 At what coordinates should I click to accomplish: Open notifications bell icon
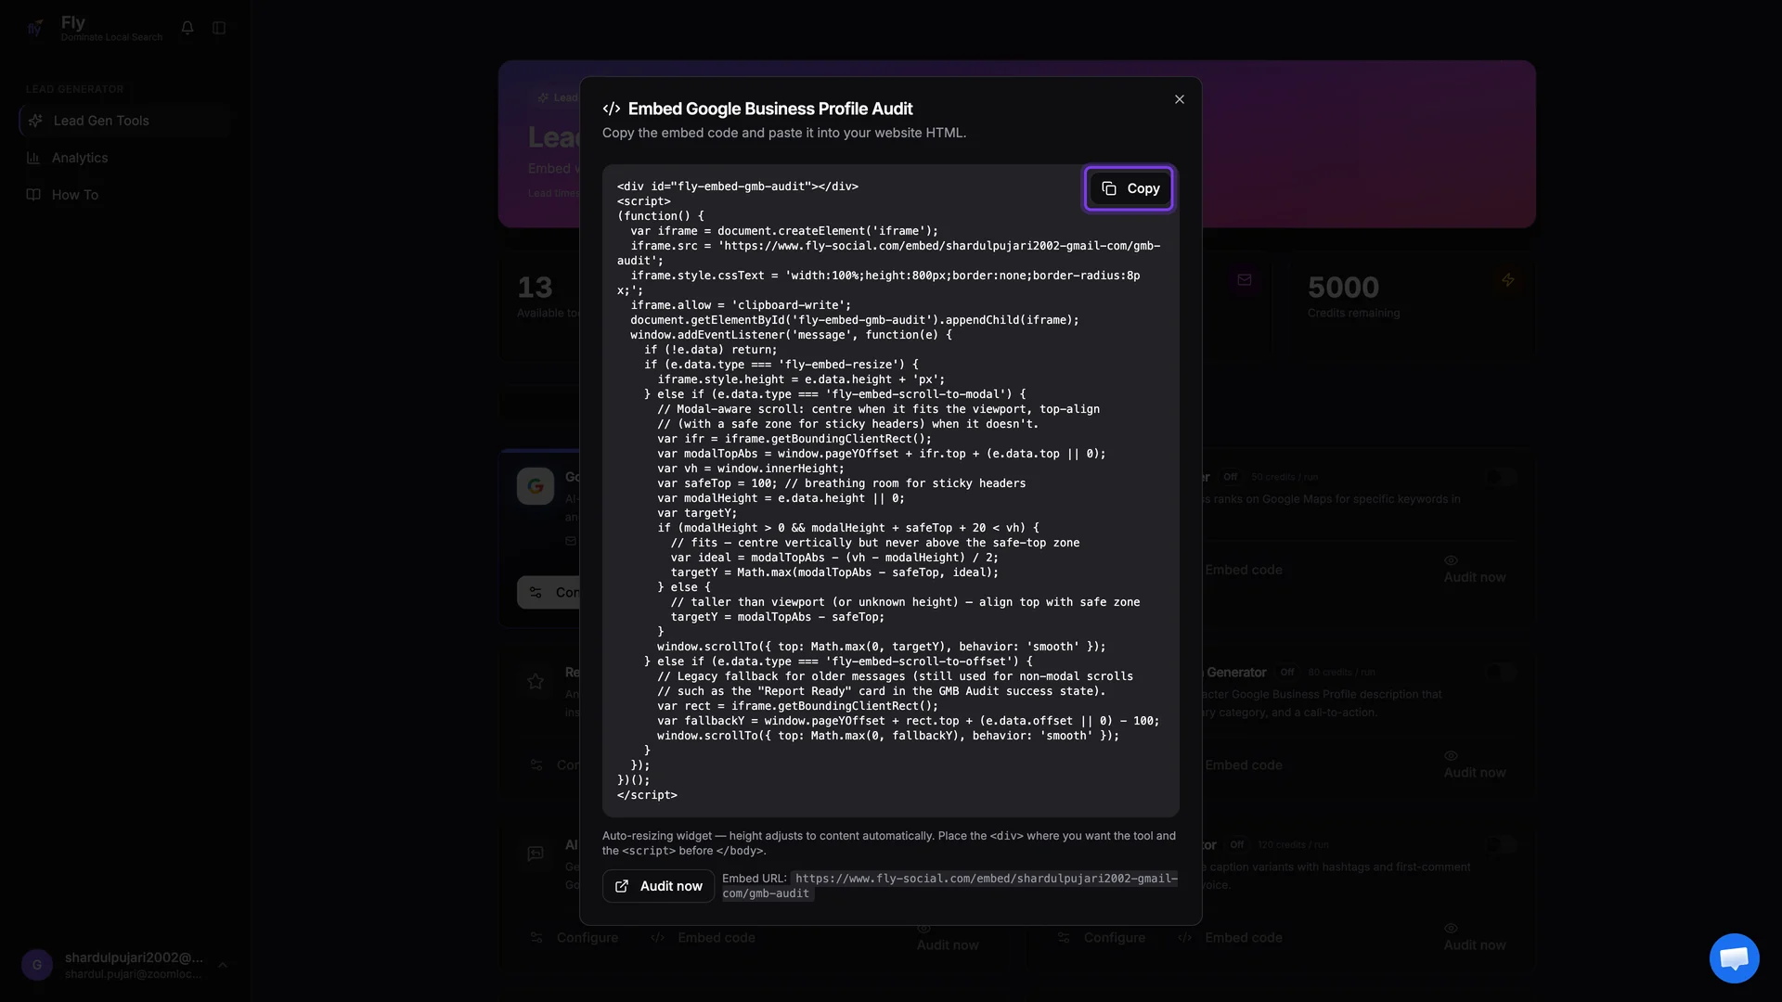(187, 28)
